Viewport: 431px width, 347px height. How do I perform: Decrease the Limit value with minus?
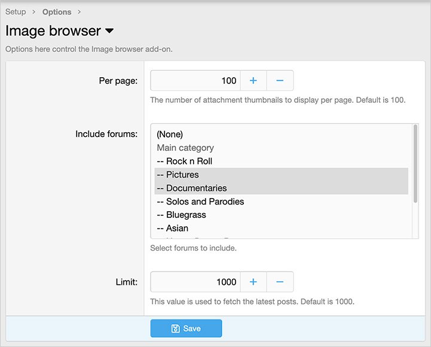coord(280,282)
